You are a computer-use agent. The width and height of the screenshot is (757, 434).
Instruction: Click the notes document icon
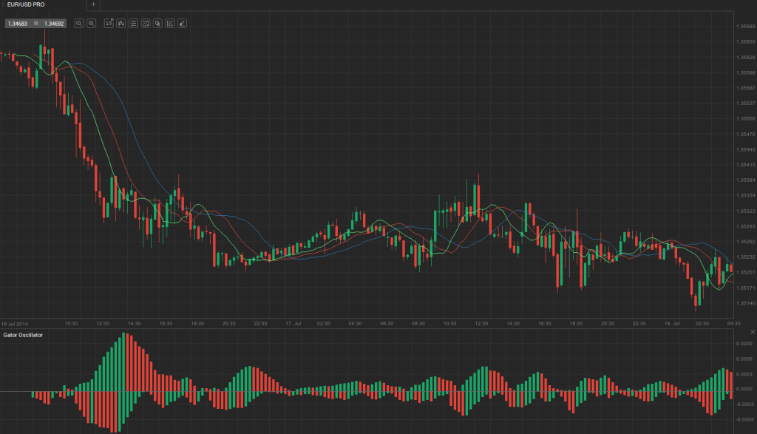tap(169, 23)
